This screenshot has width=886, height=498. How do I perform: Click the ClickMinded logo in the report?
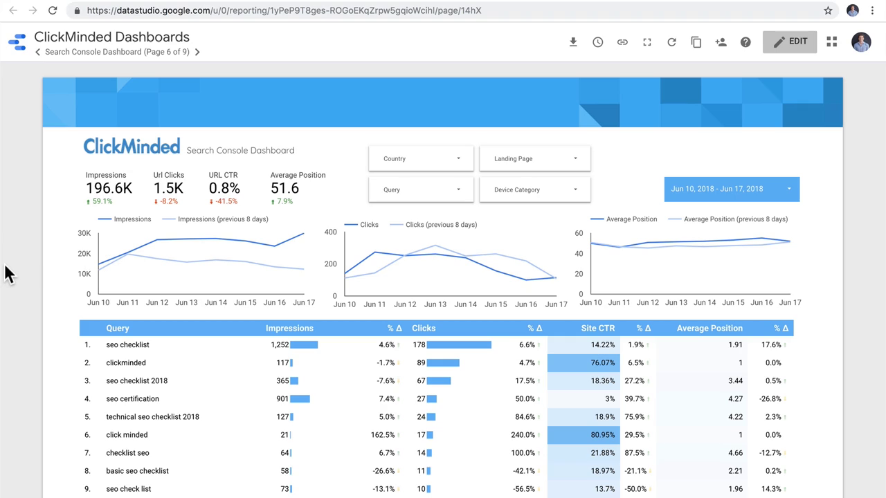(x=132, y=146)
